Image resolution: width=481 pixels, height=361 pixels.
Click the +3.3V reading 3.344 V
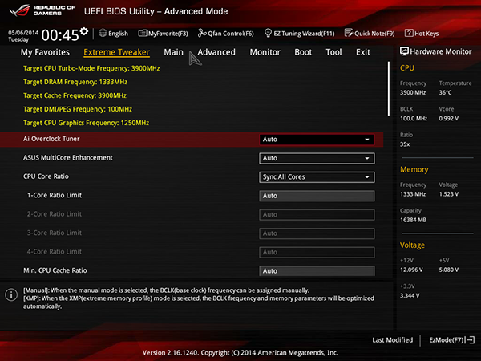click(410, 295)
